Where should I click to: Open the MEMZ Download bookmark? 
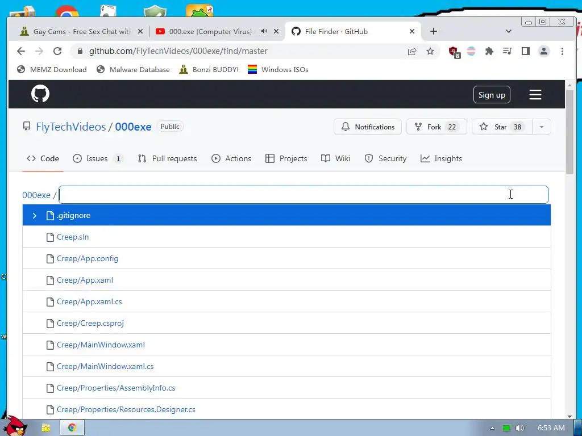point(52,70)
